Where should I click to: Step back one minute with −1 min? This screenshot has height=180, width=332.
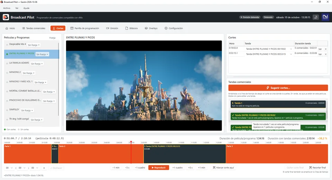116,168
